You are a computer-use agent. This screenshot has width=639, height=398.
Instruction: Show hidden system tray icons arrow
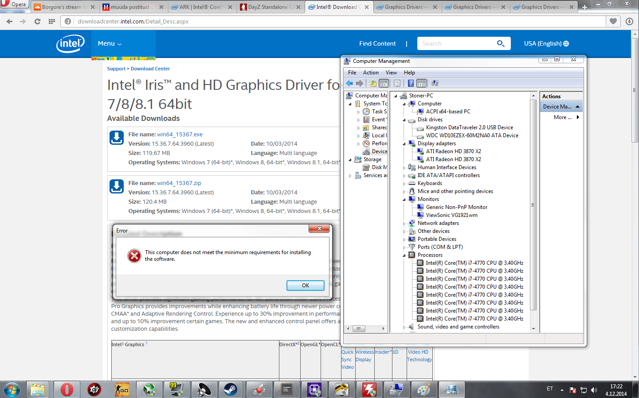click(x=562, y=390)
